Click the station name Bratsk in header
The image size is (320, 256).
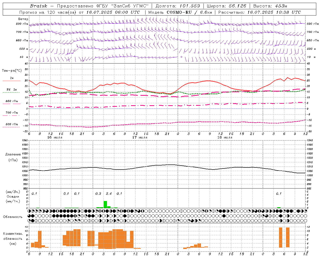[38, 6]
